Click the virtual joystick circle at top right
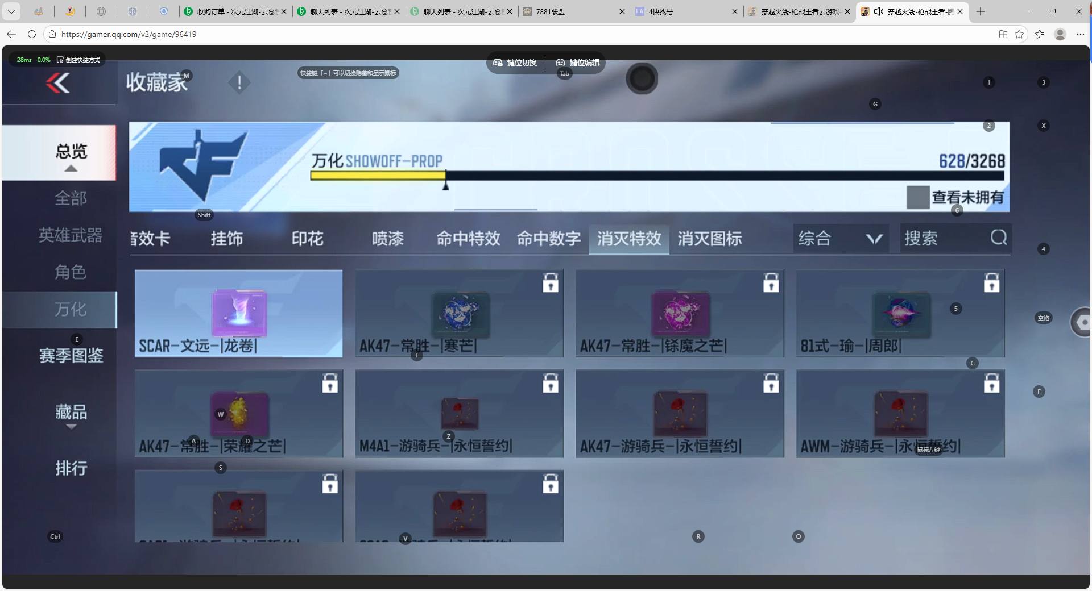This screenshot has width=1092, height=591. [x=642, y=79]
